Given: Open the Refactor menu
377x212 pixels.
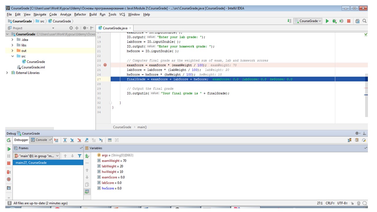Looking at the screenshot, I should [80, 14].
